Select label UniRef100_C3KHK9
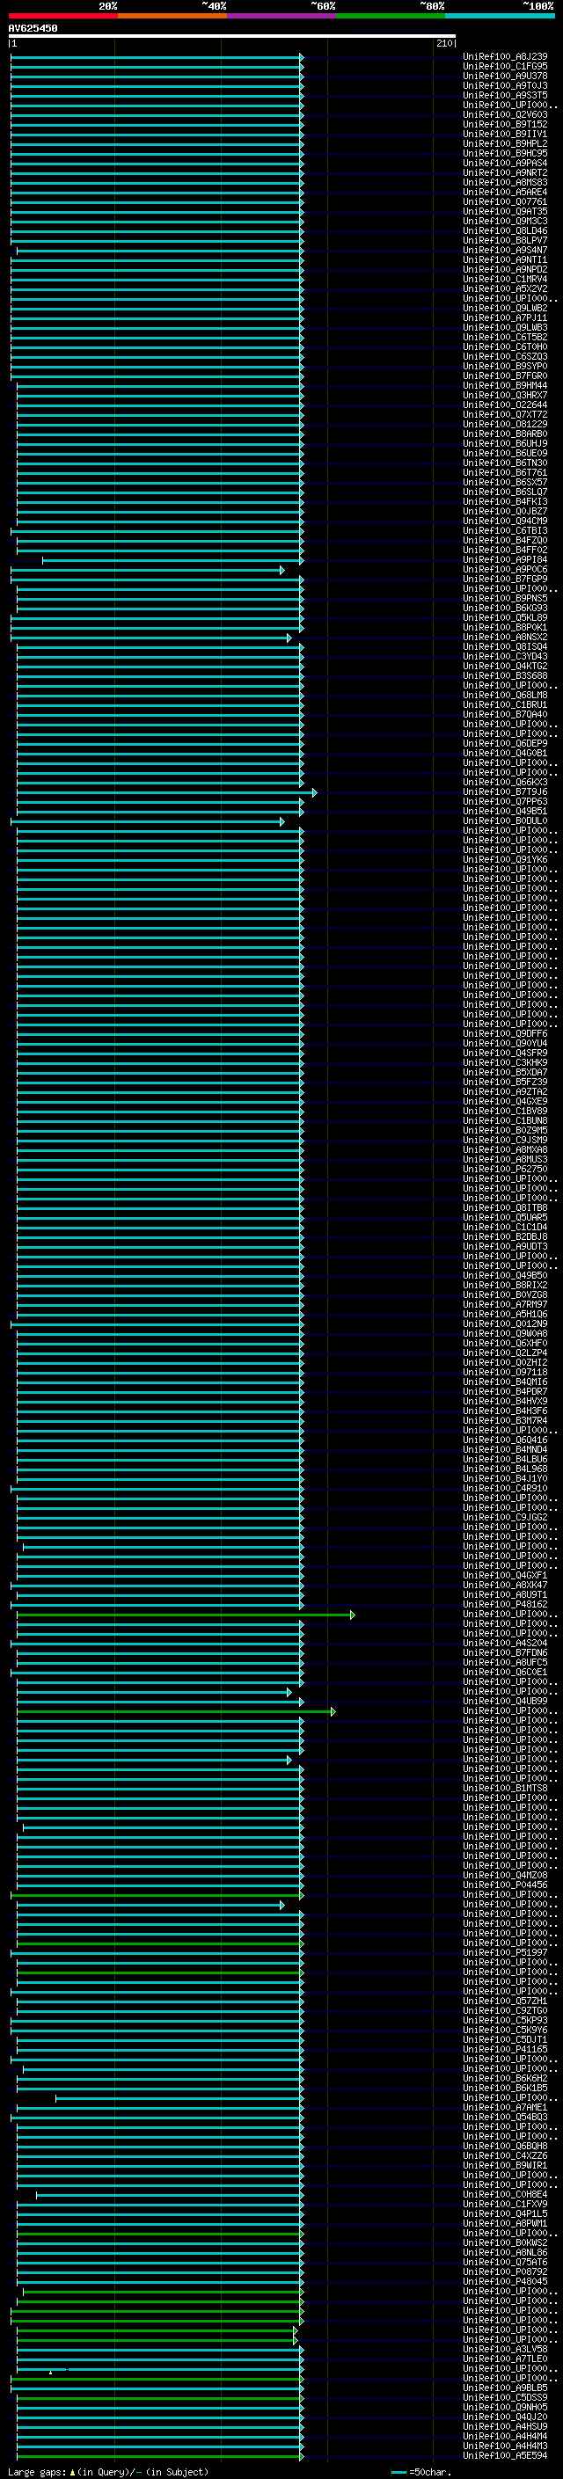The height and width of the screenshot is (2479, 563). [505, 1062]
